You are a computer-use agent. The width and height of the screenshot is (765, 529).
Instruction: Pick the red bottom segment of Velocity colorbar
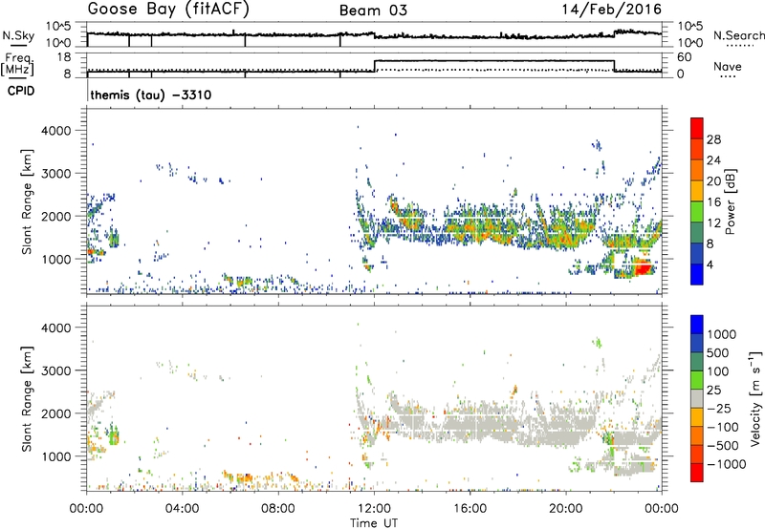[697, 473]
